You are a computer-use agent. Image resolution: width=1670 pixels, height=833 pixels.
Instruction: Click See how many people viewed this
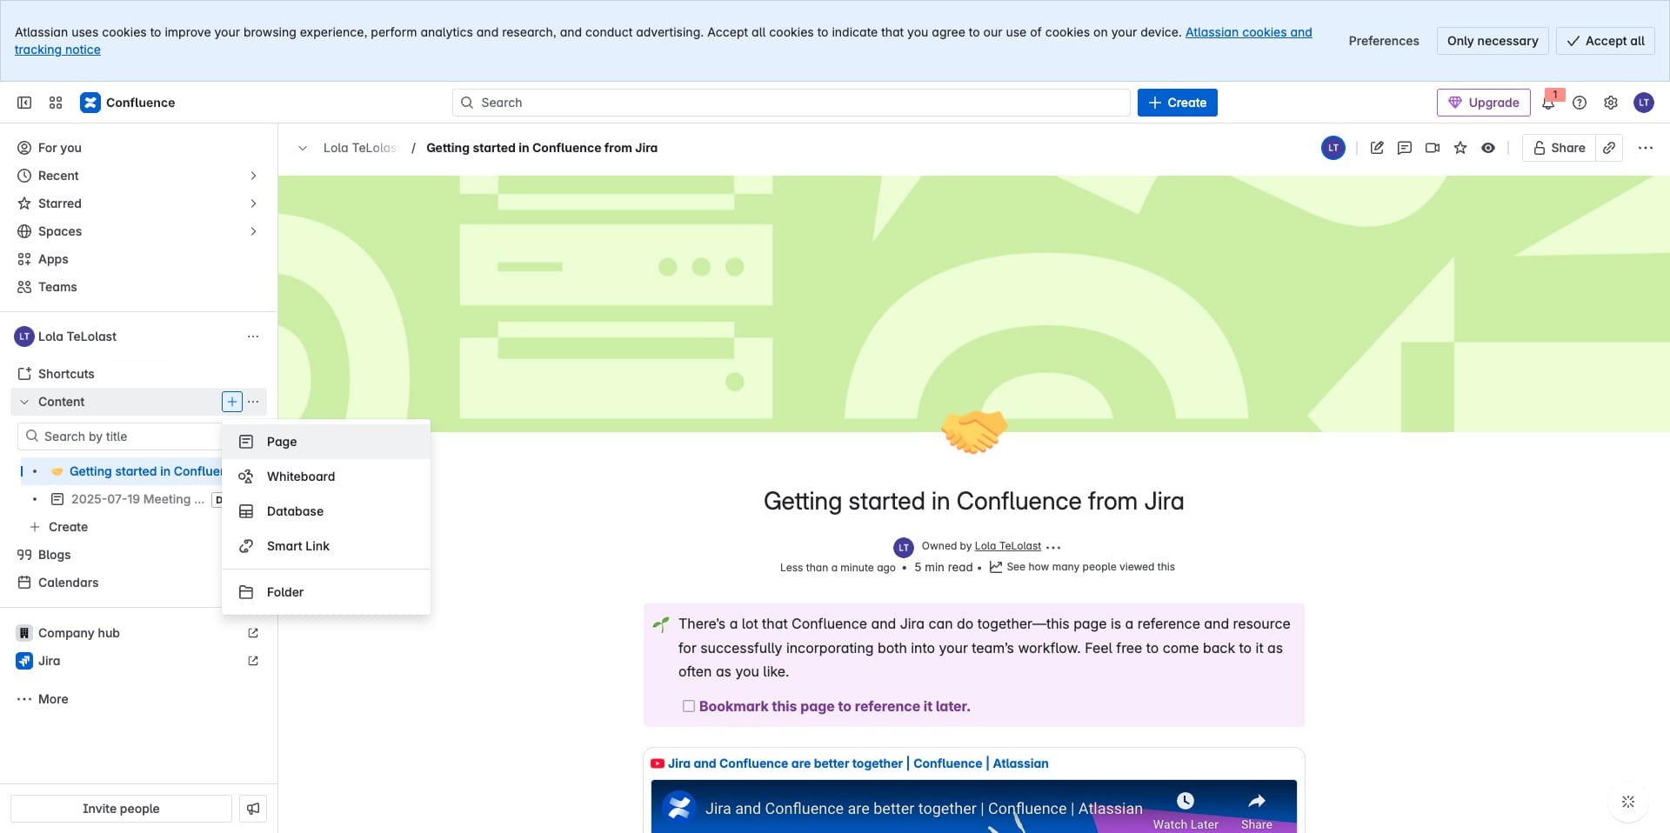coord(1082,567)
